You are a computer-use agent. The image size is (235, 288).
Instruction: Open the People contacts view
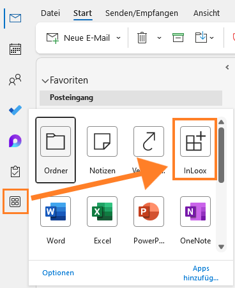15,80
